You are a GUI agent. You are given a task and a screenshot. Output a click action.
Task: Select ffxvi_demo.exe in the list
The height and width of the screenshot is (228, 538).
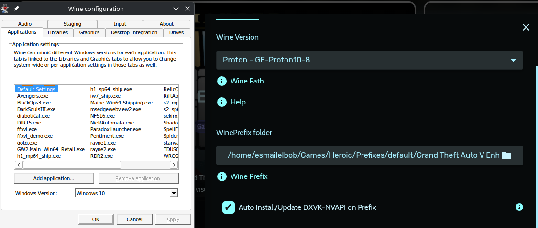(34, 136)
